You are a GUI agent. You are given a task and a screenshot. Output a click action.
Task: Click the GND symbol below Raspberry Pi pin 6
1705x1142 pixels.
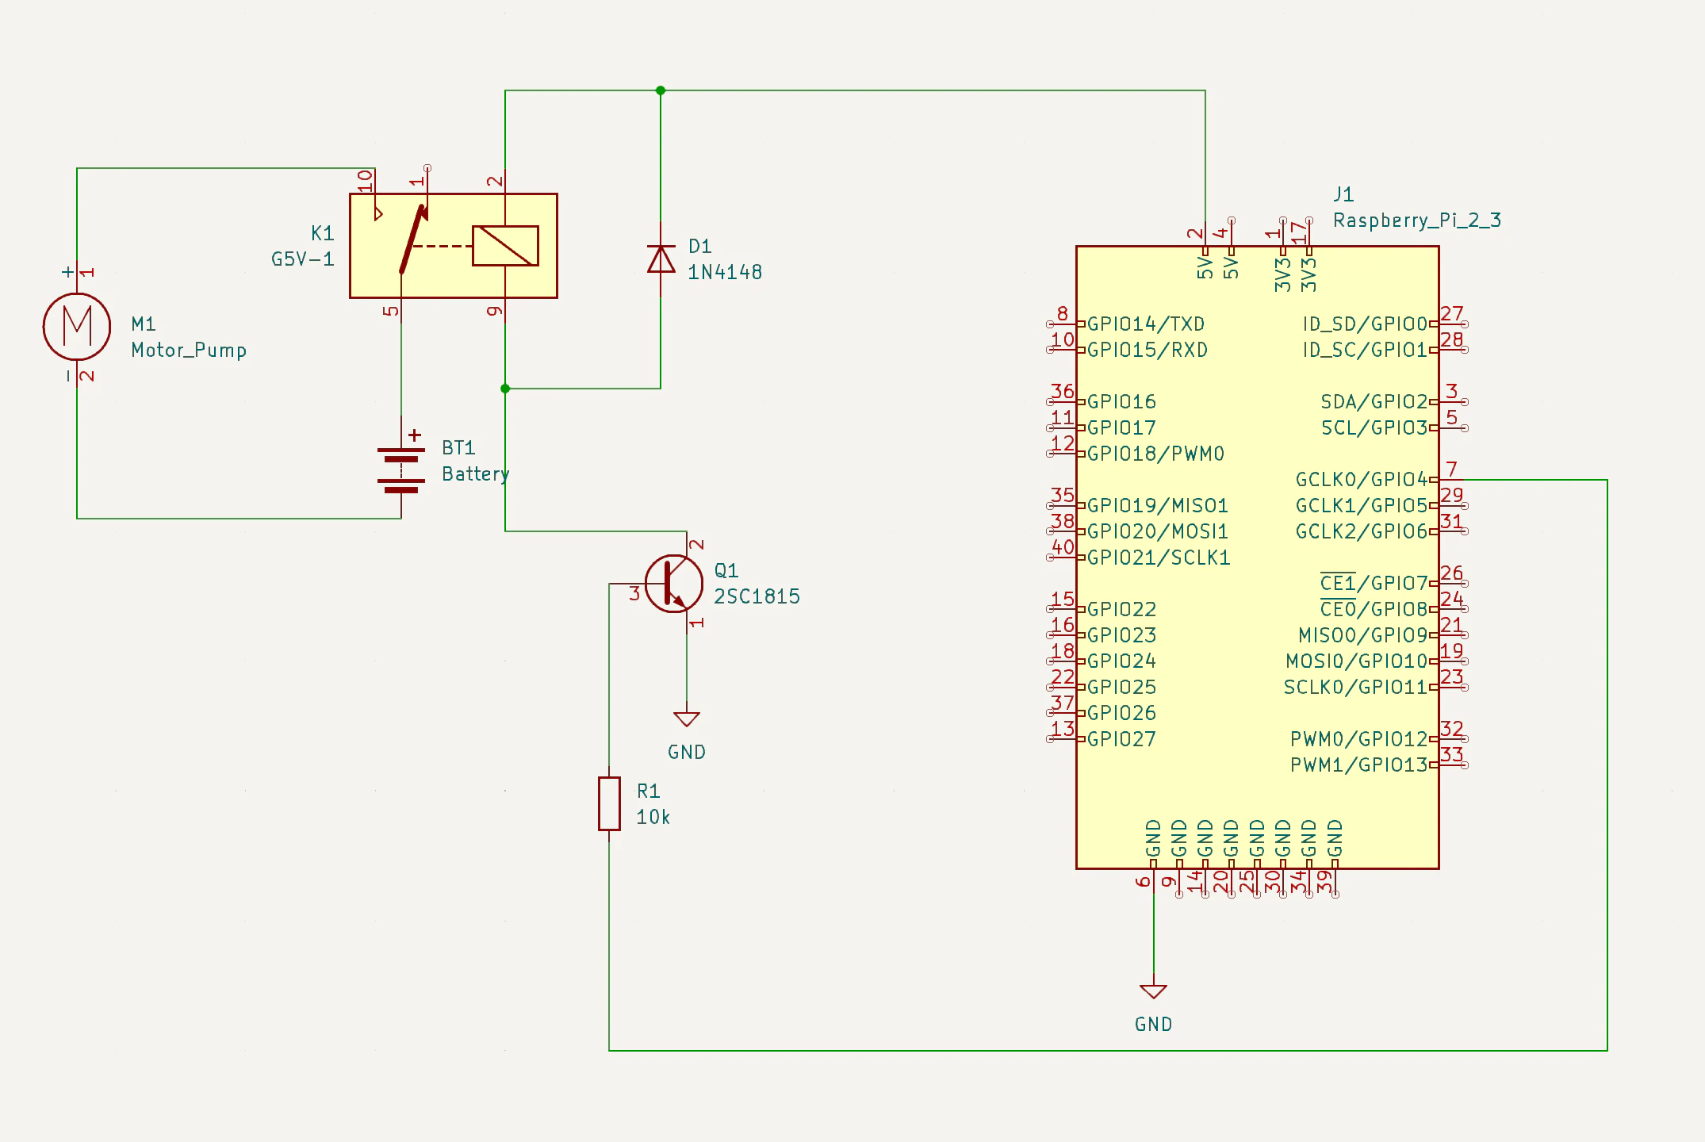(x=1153, y=991)
